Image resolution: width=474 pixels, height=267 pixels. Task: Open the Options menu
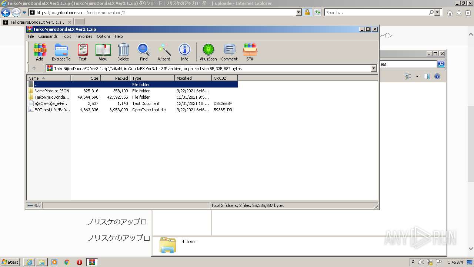tap(104, 36)
